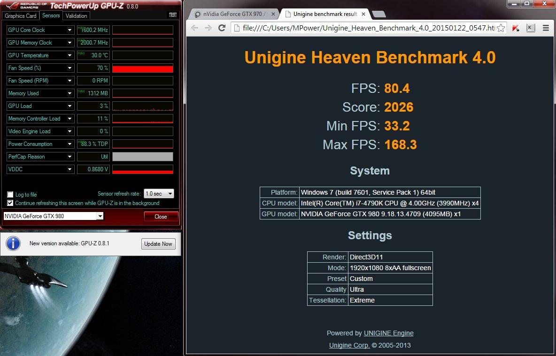Click the Kaspersky red extension icon
The width and height of the screenshot is (556, 356).
[x=516, y=28]
